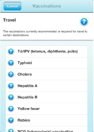Choose Hepatitis B from the list
94x132 pixels.
[x=47, y=97]
